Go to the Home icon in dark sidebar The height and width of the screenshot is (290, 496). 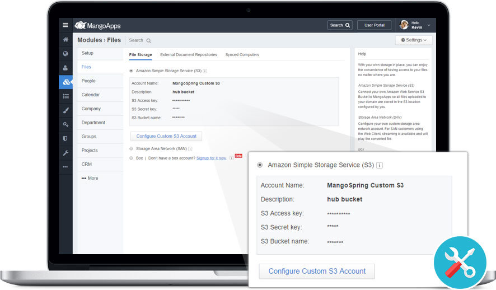pos(65,40)
